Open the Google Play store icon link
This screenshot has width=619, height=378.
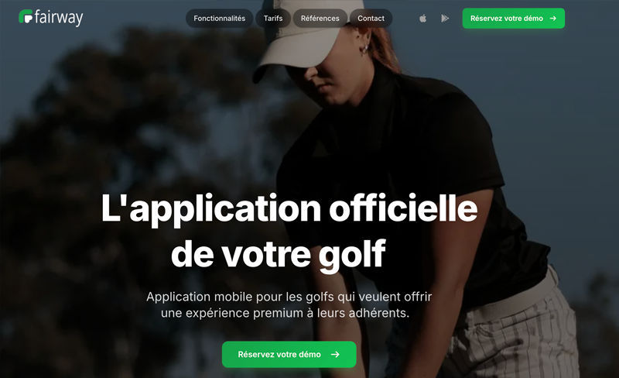click(445, 19)
